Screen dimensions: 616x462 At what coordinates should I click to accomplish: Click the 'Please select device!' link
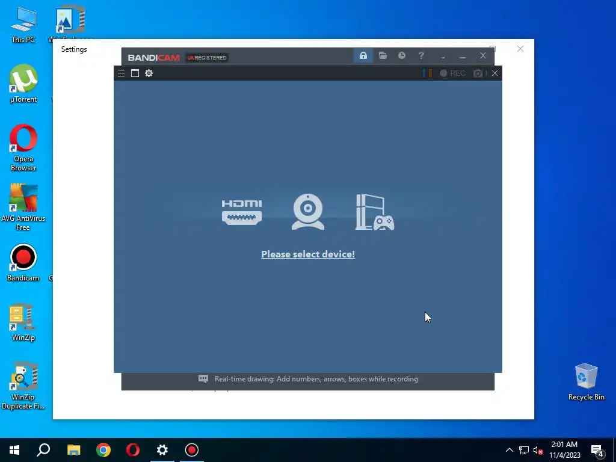[308, 254]
